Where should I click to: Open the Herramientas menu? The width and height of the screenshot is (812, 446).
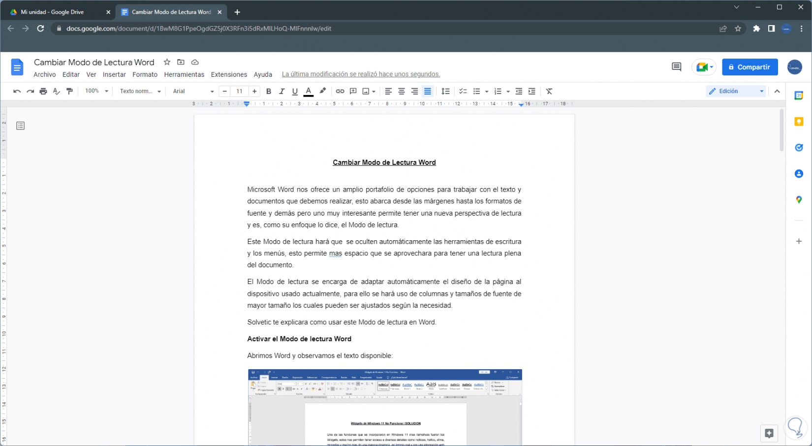point(184,74)
